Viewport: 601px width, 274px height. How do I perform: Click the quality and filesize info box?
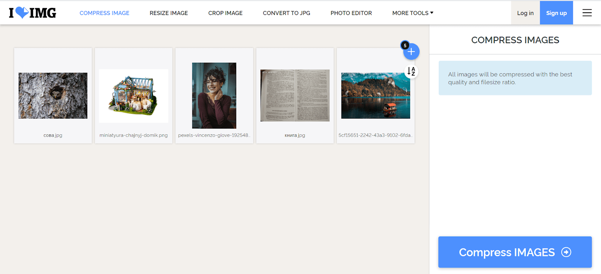tap(515, 78)
